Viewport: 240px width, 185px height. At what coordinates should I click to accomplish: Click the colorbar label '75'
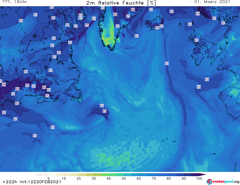pyautogui.click(x=154, y=178)
